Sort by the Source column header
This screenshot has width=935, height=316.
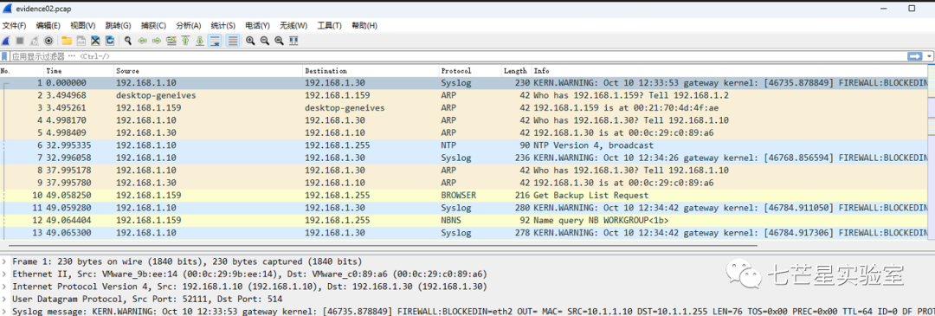[x=208, y=71]
